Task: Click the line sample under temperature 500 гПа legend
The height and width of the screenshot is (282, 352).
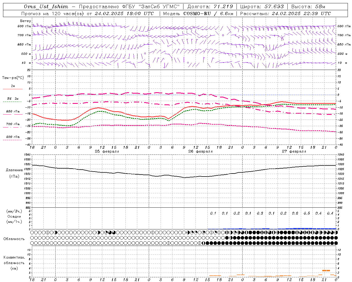Action: [x=12, y=140]
